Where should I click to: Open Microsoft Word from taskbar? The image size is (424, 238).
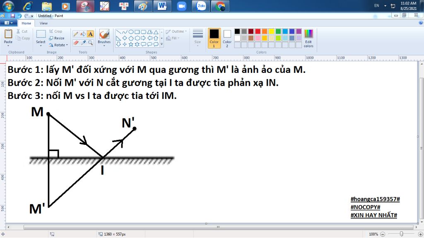(162, 6)
